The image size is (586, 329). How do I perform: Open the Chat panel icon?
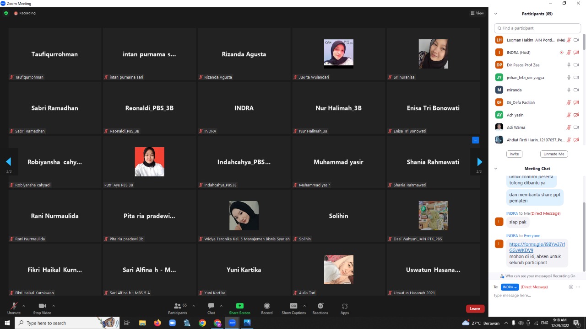(x=211, y=306)
